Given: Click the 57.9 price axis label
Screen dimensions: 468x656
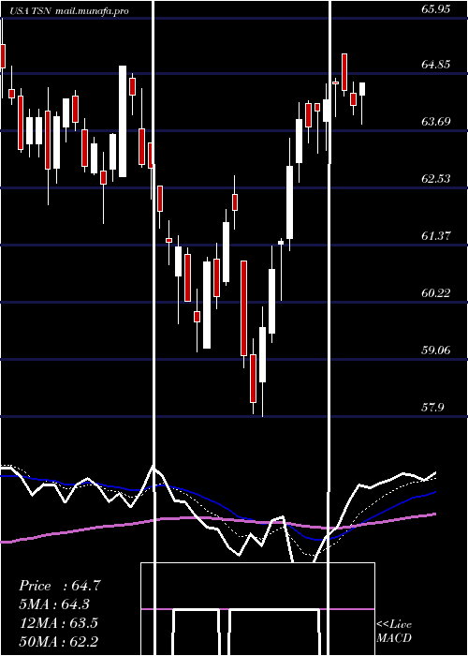Looking at the screenshot, I should click(x=432, y=408).
